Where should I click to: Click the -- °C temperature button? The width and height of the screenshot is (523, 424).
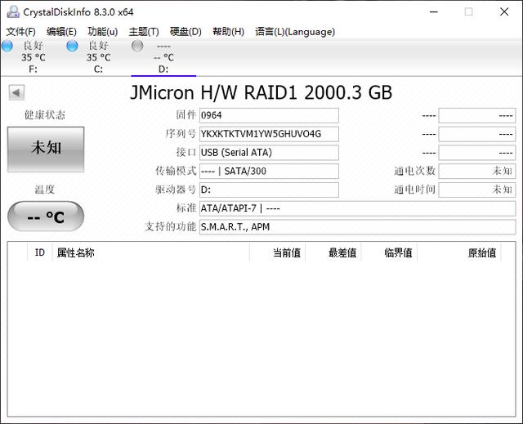(46, 216)
